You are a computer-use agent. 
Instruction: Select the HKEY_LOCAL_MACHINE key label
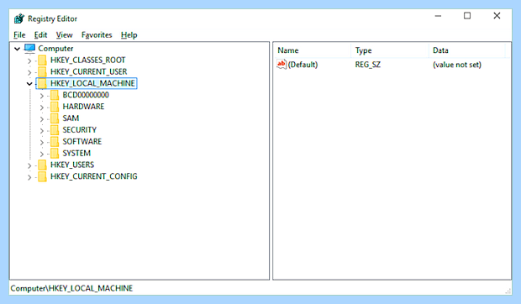92,83
